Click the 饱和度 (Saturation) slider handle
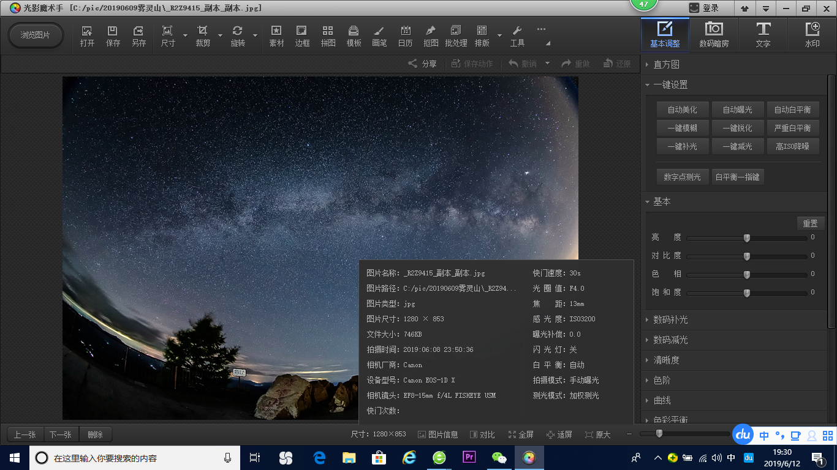This screenshot has width=837, height=470. click(x=746, y=293)
